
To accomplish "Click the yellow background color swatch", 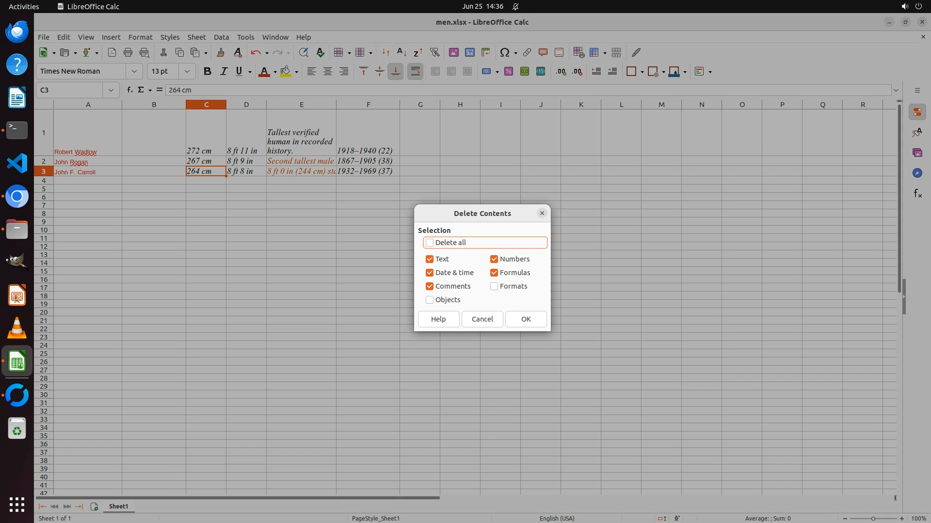I will click(x=286, y=72).
